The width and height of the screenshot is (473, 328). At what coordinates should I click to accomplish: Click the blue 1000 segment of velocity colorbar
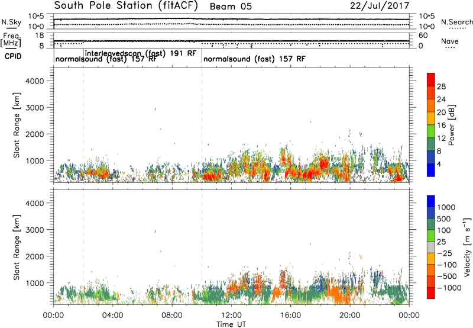(431, 201)
